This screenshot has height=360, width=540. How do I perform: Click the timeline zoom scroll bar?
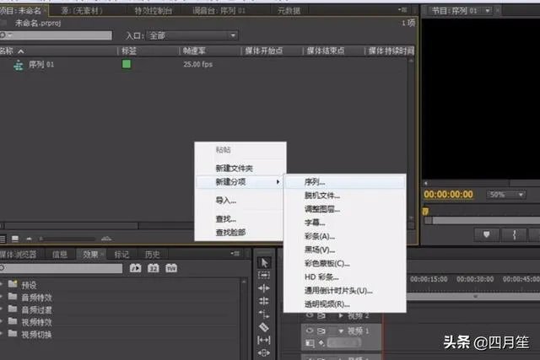(x=473, y=296)
